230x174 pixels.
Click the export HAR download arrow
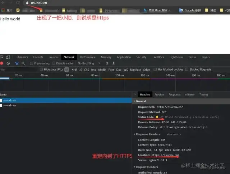point(114,63)
